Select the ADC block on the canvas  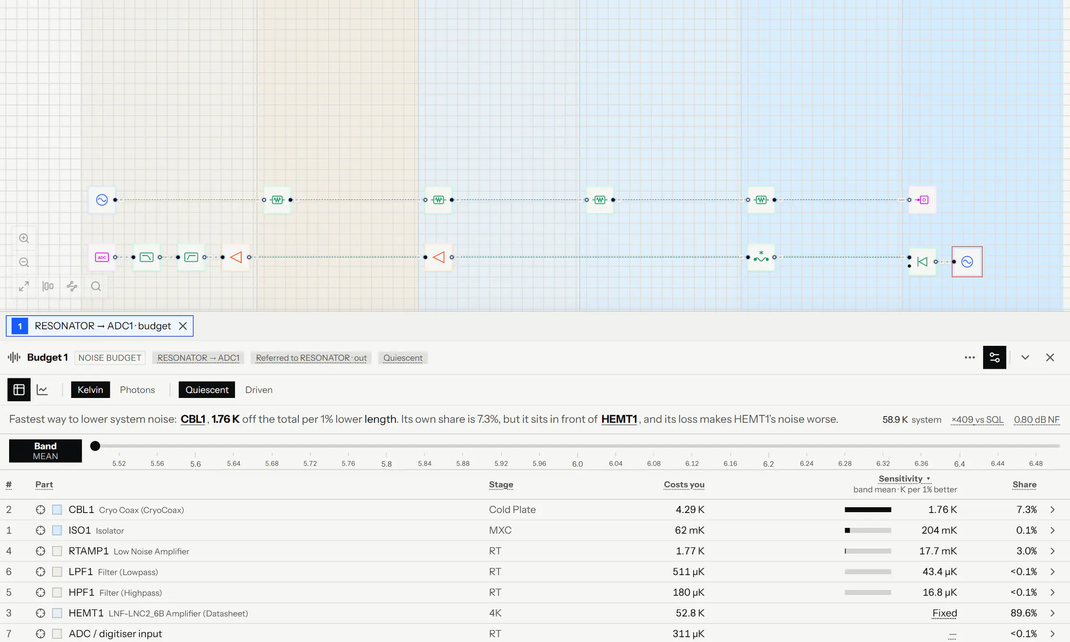(x=102, y=257)
